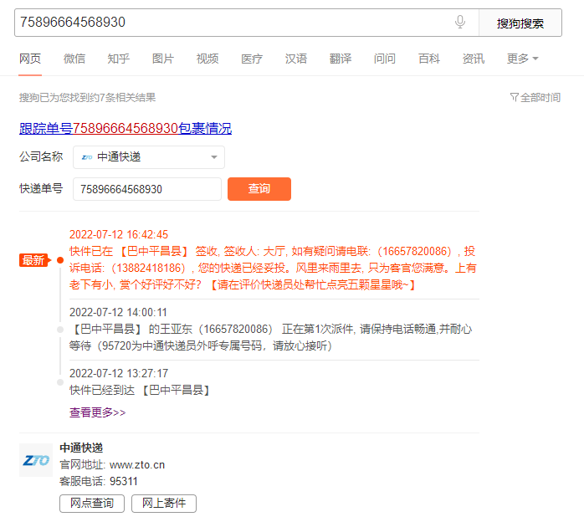The height and width of the screenshot is (522, 584).
Task: Focus the 快递单号 tracking number field
Action: 147,189
